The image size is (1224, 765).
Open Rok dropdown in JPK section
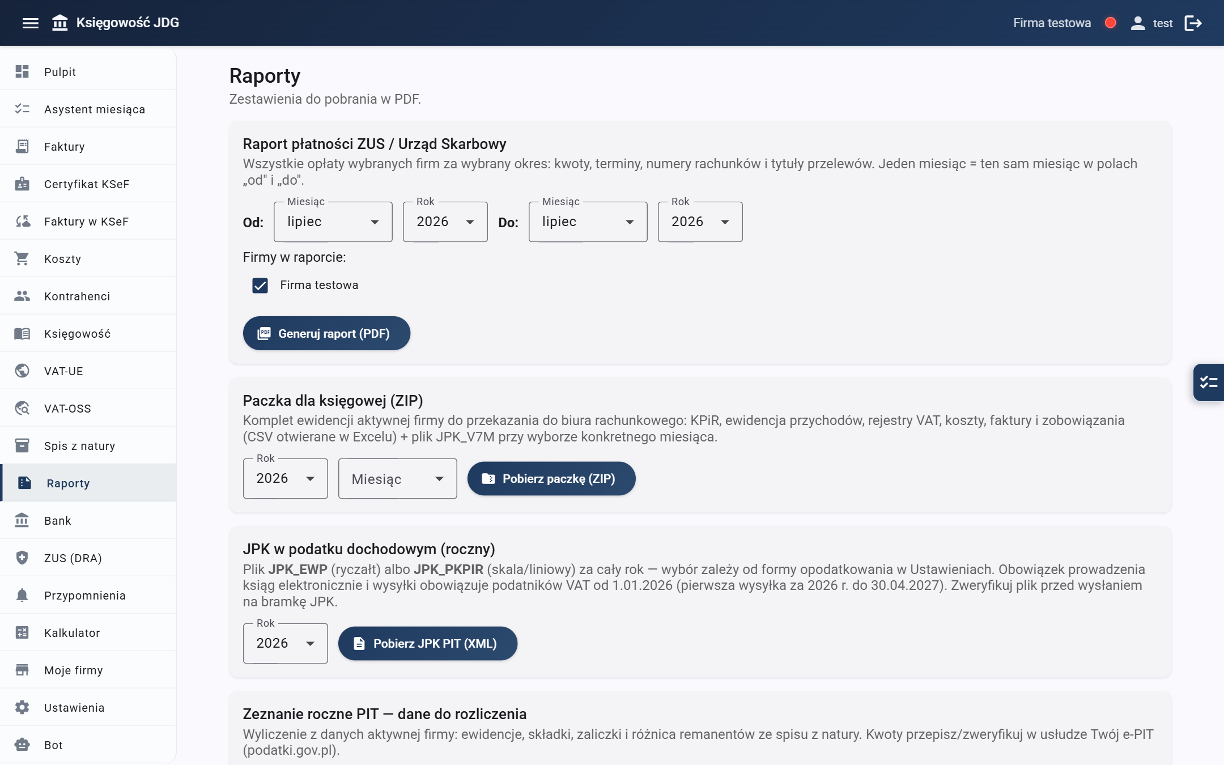click(x=286, y=644)
